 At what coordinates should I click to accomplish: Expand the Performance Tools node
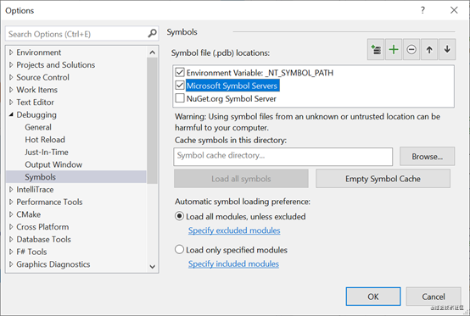point(11,202)
